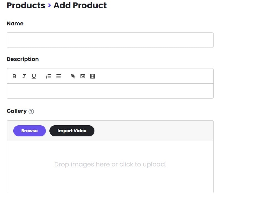Click inside the Name input field
Viewport: 254px width, 199px height.
pyautogui.click(x=110, y=40)
